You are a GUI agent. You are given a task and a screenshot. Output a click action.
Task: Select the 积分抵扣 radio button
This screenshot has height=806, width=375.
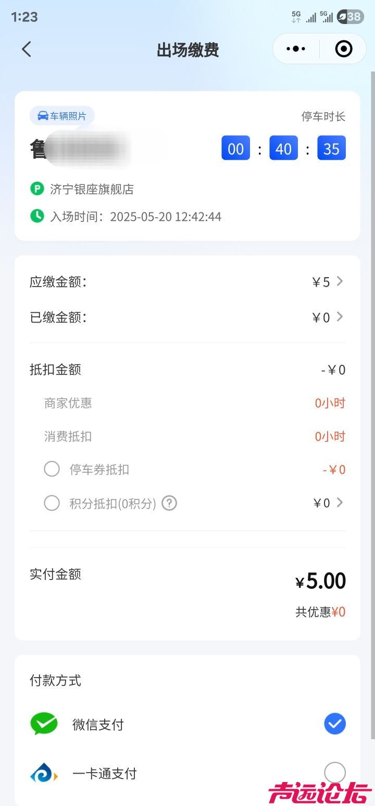click(x=52, y=503)
